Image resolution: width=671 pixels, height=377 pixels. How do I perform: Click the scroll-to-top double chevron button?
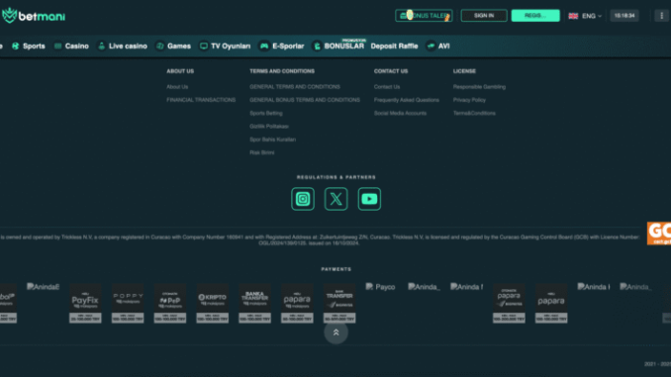[335, 332]
